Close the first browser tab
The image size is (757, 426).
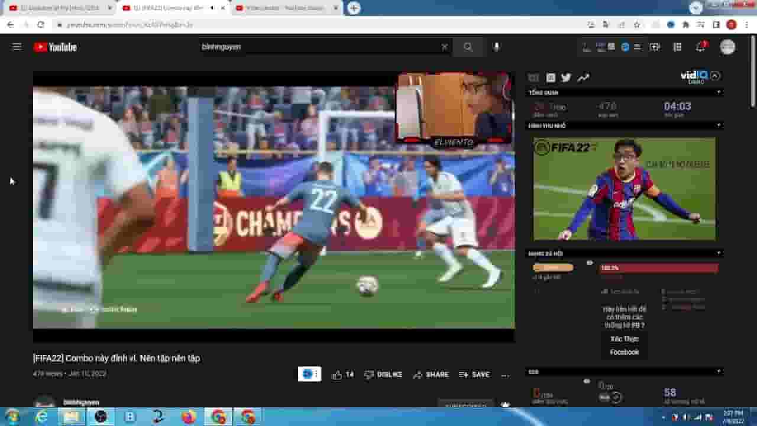click(x=109, y=8)
